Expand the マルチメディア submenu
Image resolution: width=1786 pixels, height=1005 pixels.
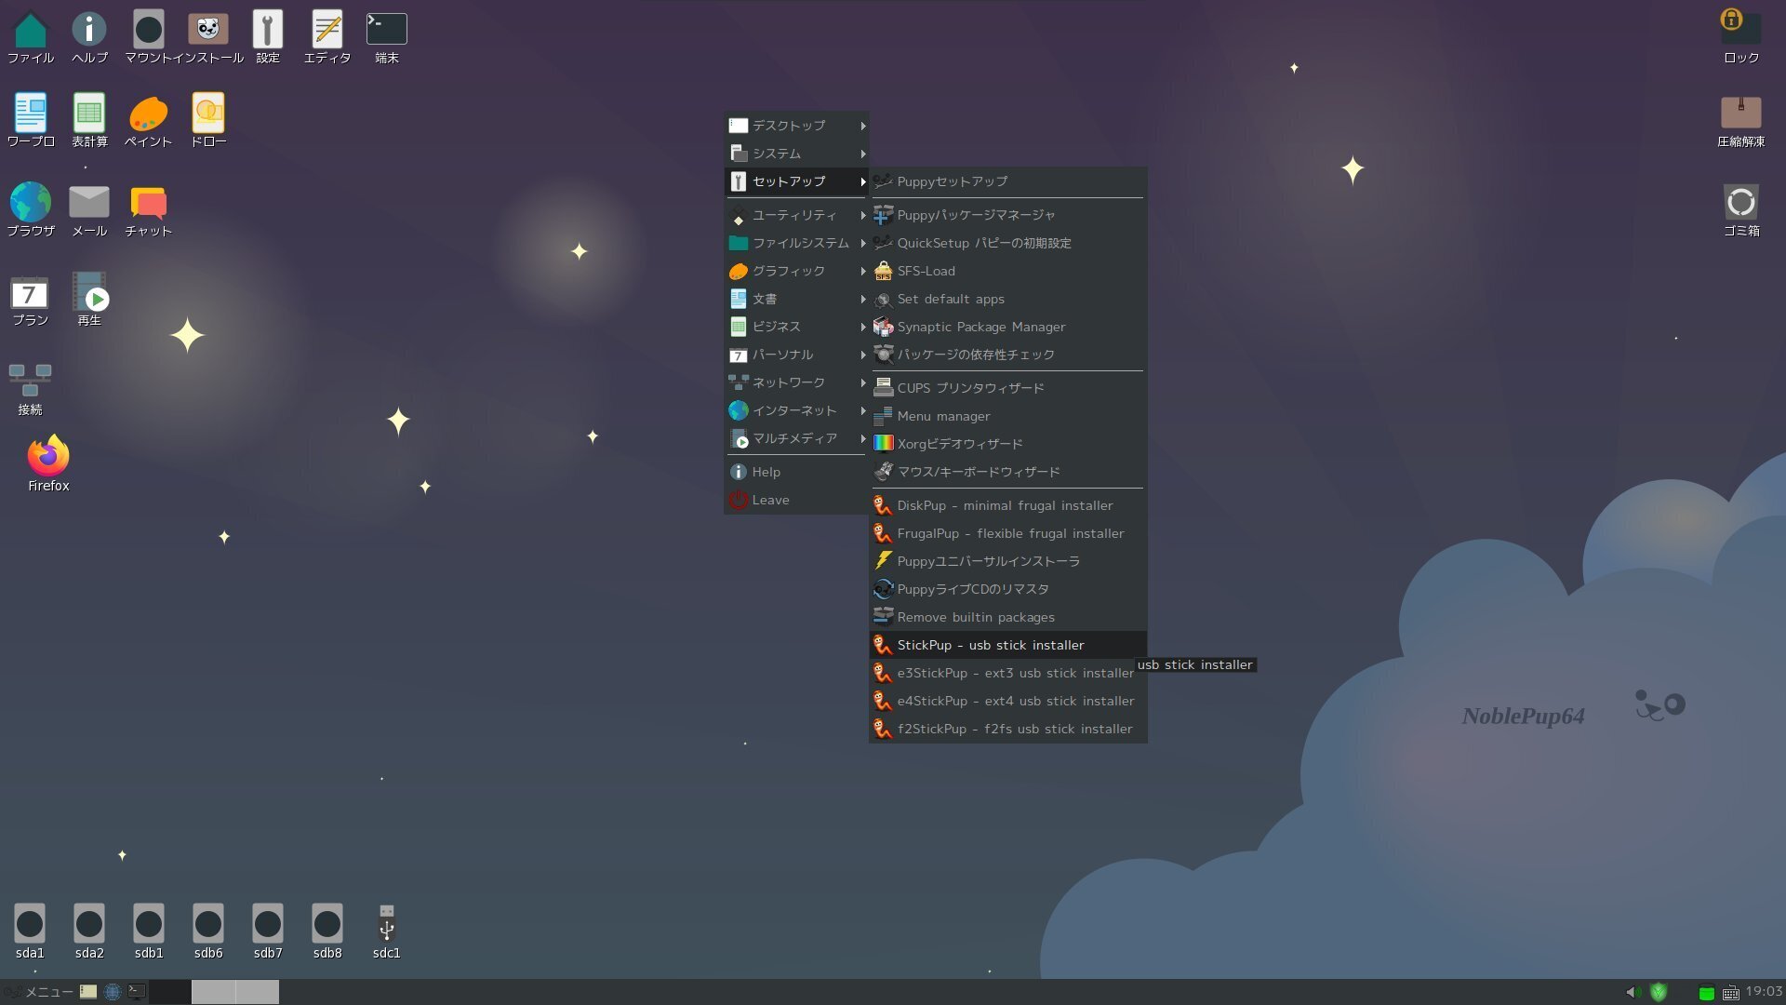[796, 438]
